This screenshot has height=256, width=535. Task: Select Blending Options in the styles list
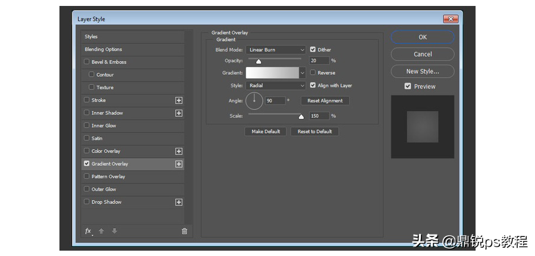click(x=133, y=49)
